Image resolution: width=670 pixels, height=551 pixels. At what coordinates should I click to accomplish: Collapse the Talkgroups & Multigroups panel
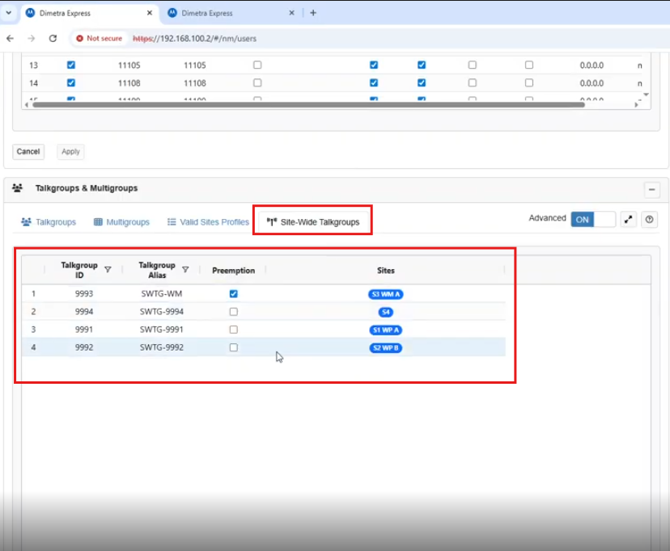coord(651,190)
